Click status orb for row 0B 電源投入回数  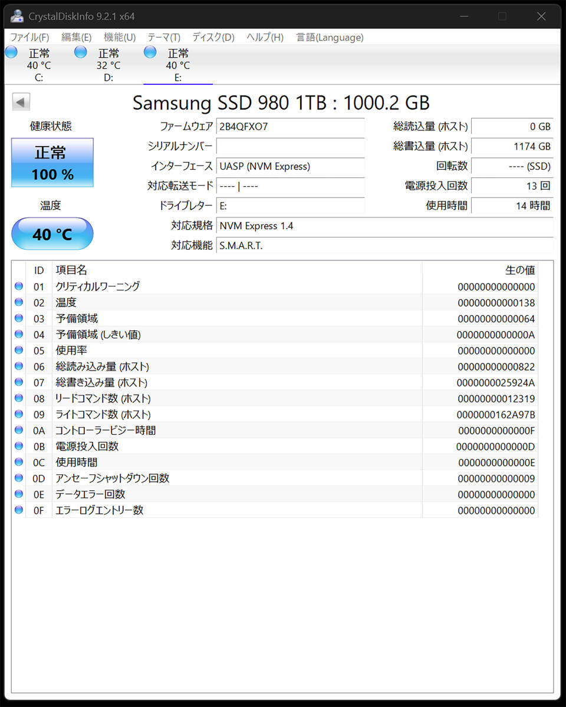point(19,445)
